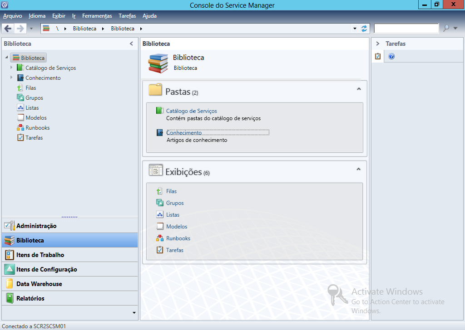Click the 'Exibições (6)' section heading
The width and height of the screenshot is (465, 330).
pos(188,172)
